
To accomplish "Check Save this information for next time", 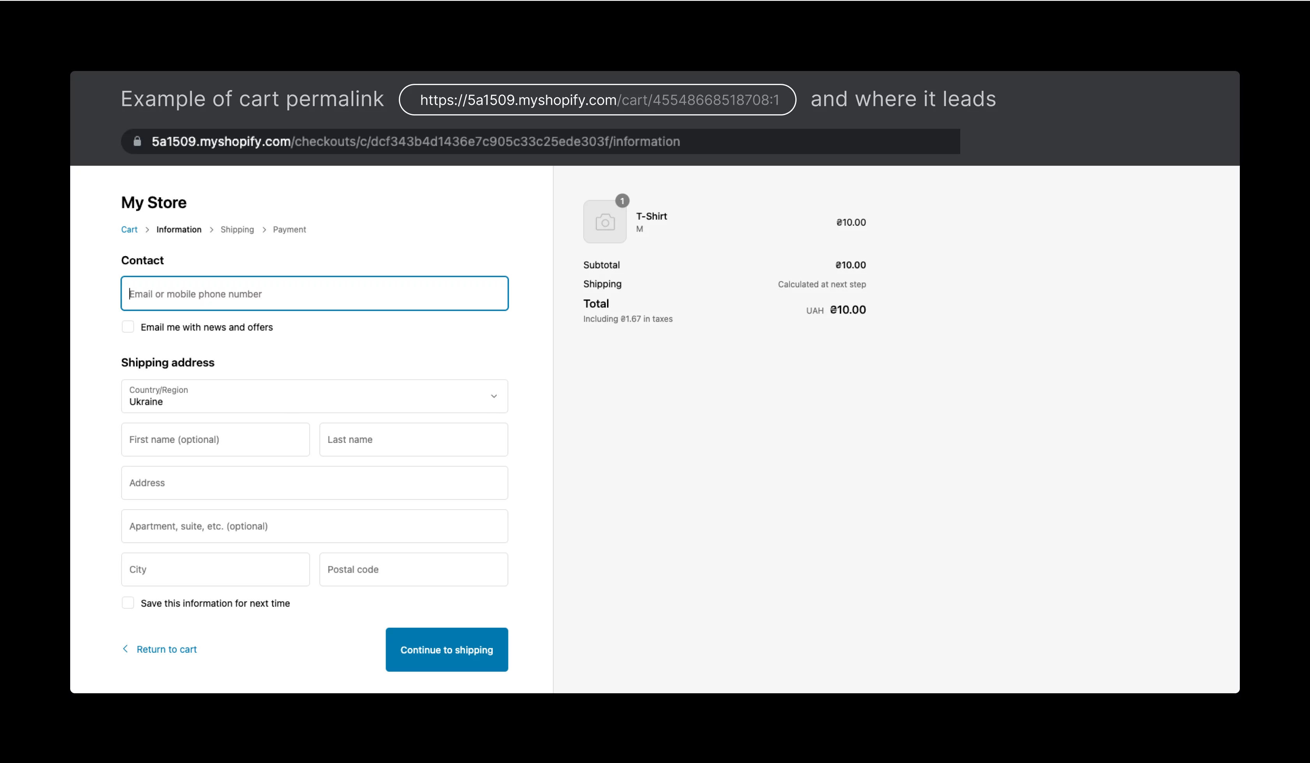I will coord(127,602).
